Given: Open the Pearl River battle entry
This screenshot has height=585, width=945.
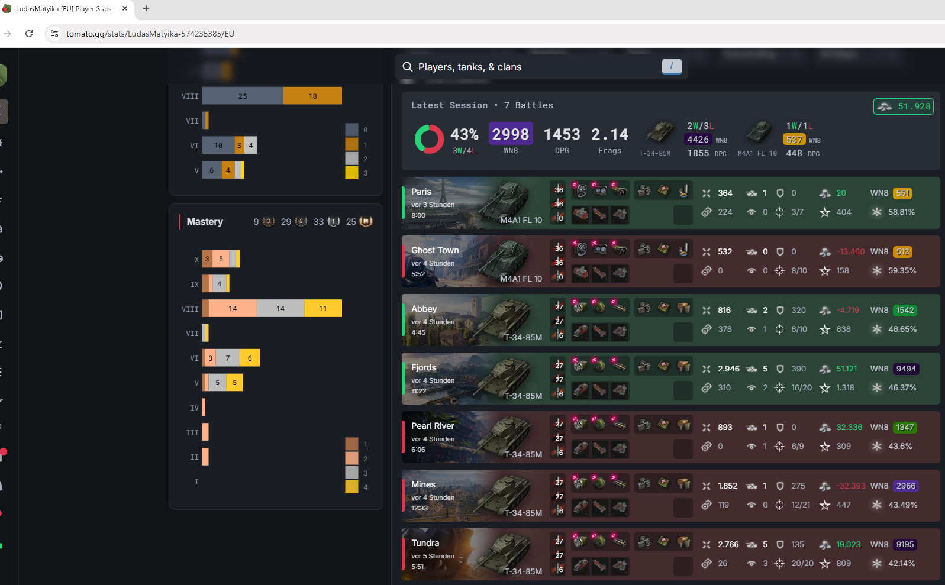Looking at the screenshot, I should 670,437.
